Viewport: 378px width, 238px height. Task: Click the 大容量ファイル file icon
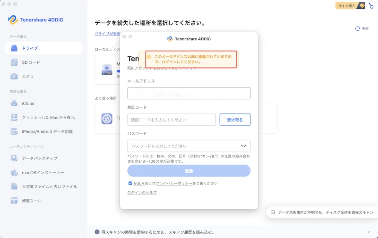click(x=14, y=186)
